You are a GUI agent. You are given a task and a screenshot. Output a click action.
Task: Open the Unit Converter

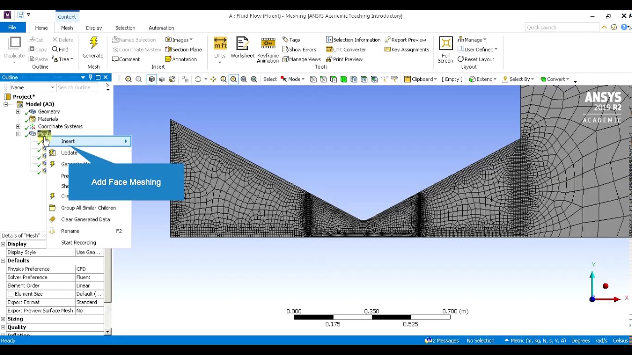click(x=346, y=49)
